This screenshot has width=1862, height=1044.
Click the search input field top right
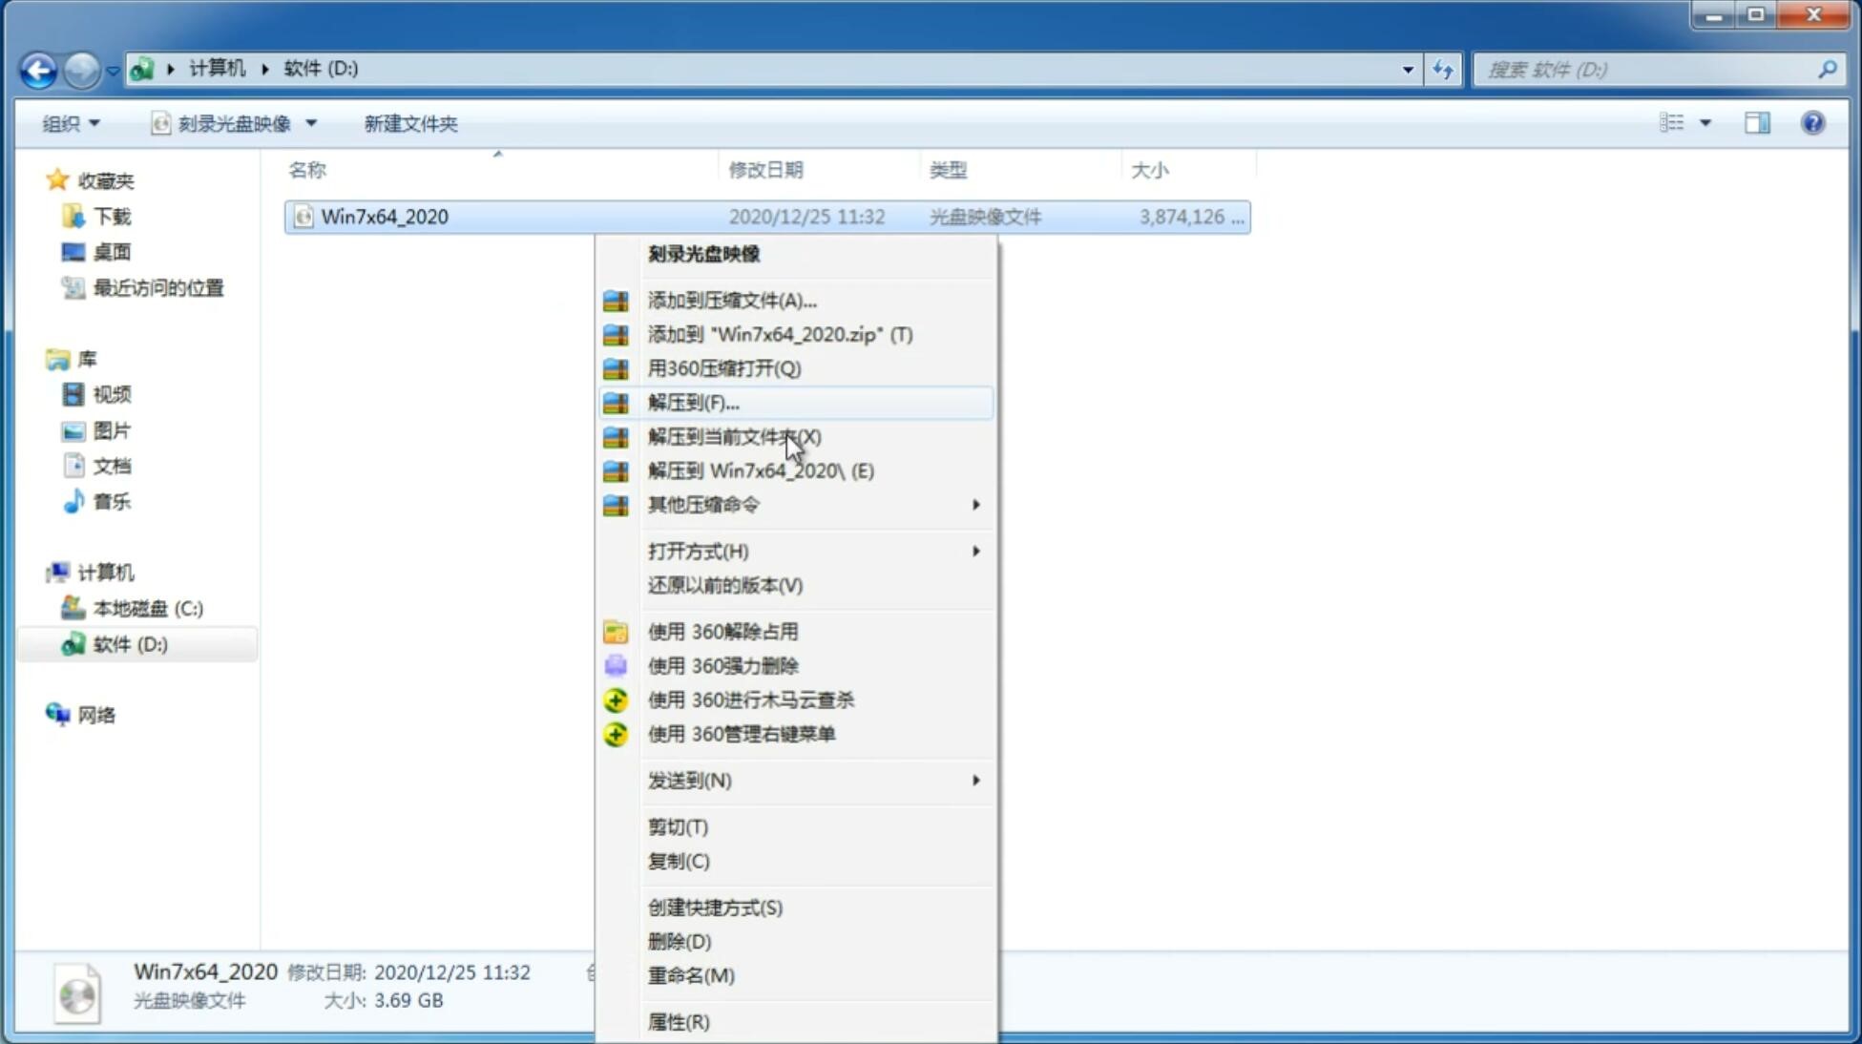(1650, 69)
